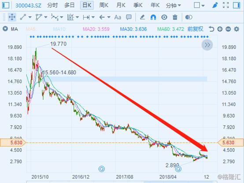244x183 pixels.
Task: Click the 2015/10 date label
Action: (40, 177)
